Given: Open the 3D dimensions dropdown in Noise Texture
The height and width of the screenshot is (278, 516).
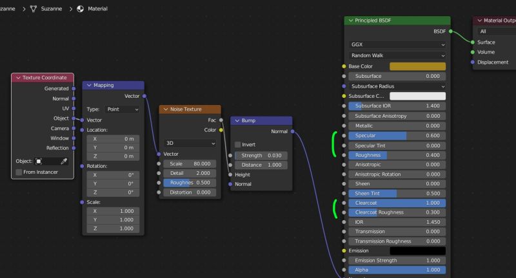Looking at the screenshot, I should pyautogui.click(x=190, y=143).
